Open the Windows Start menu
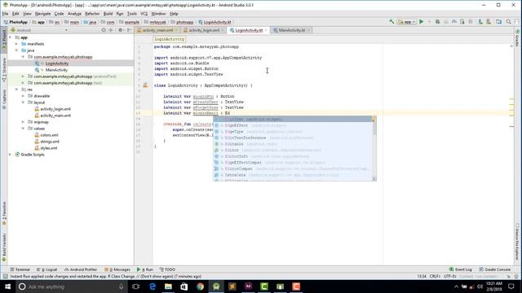 pyautogui.click(x=7, y=286)
